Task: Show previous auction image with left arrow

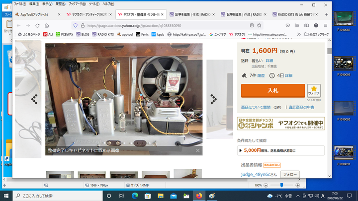Action: point(34,98)
